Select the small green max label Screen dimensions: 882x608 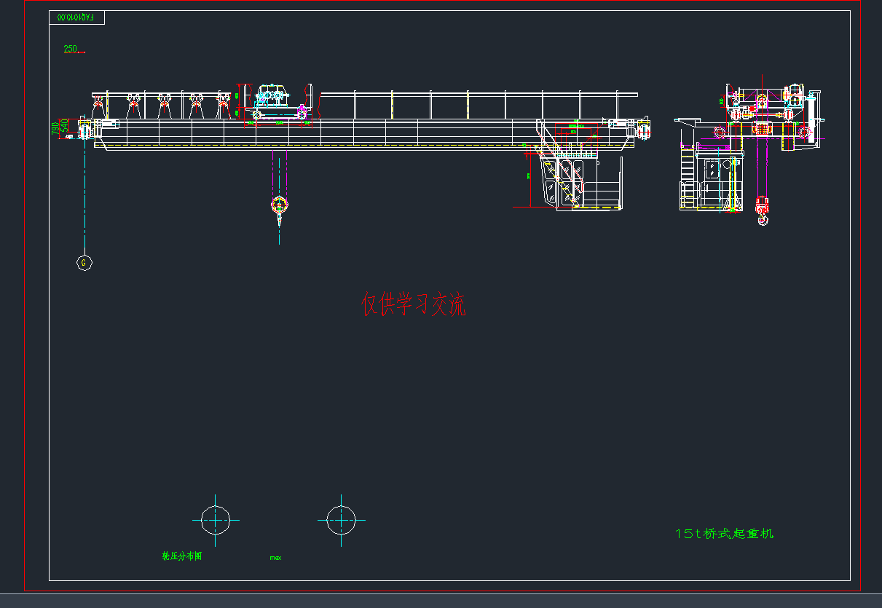coord(275,558)
